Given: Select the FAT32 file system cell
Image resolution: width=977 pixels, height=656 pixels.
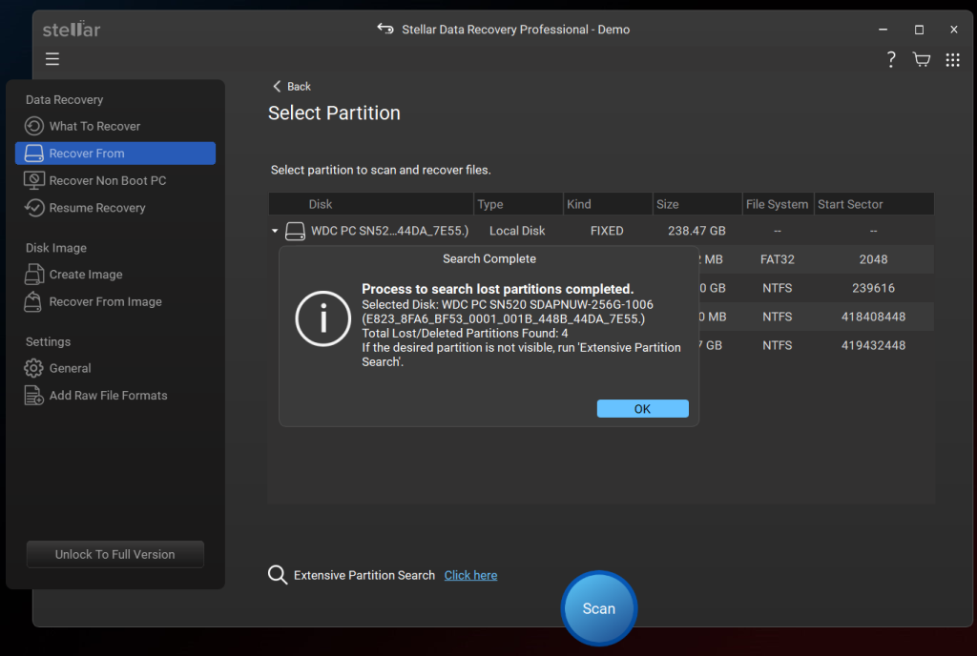Looking at the screenshot, I should tap(777, 259).
